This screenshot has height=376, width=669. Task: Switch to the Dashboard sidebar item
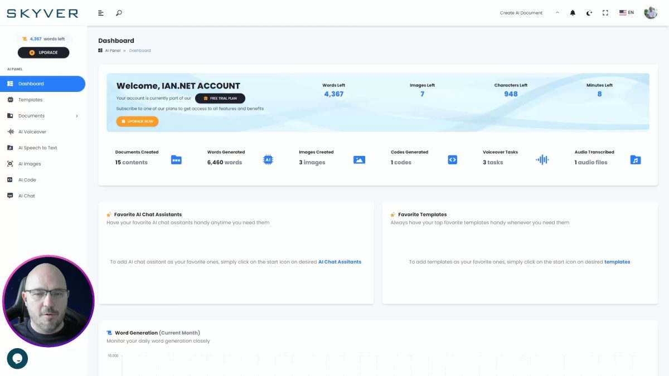(x=31, y=84)
